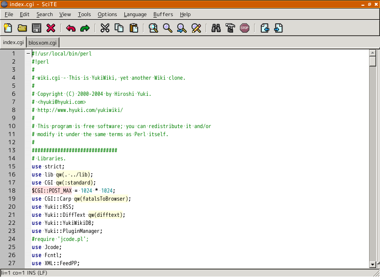Click the '#!/usr/local/bin/perl' shebang line

pyautogui.click(x=62, y=54)
